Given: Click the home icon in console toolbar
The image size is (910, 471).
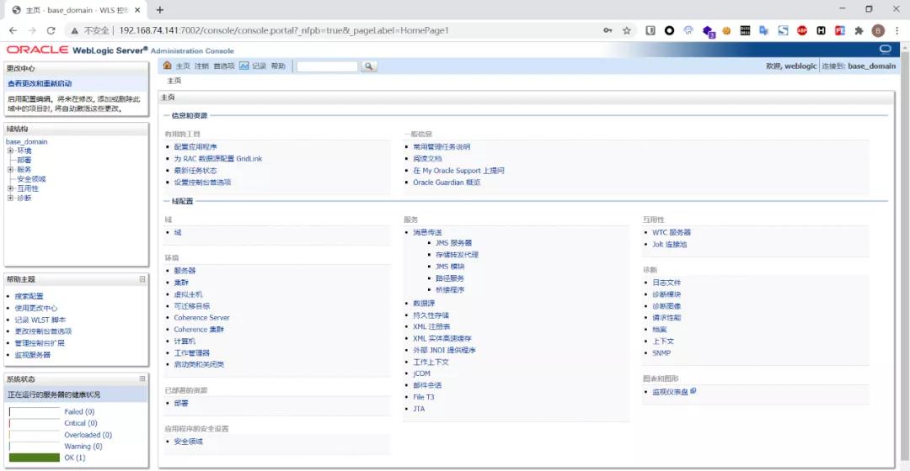Looking at the screenshot, I should [x=167, y=66].
